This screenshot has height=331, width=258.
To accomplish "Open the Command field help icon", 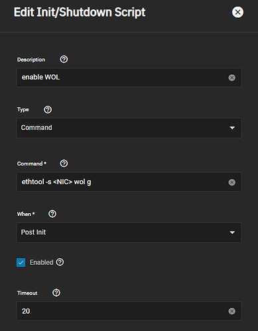I will point(64,164).
